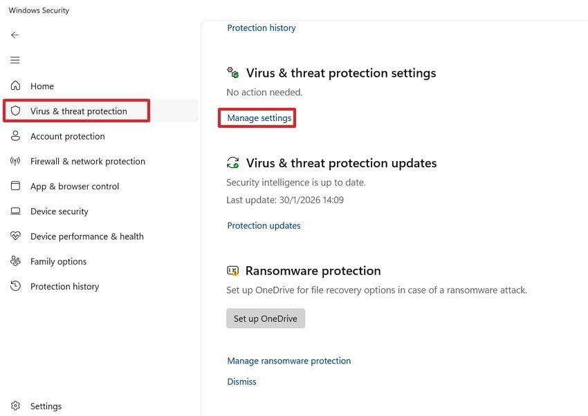Open Firewall & network protection section
The image size is (588, 416).
(87, 161)
